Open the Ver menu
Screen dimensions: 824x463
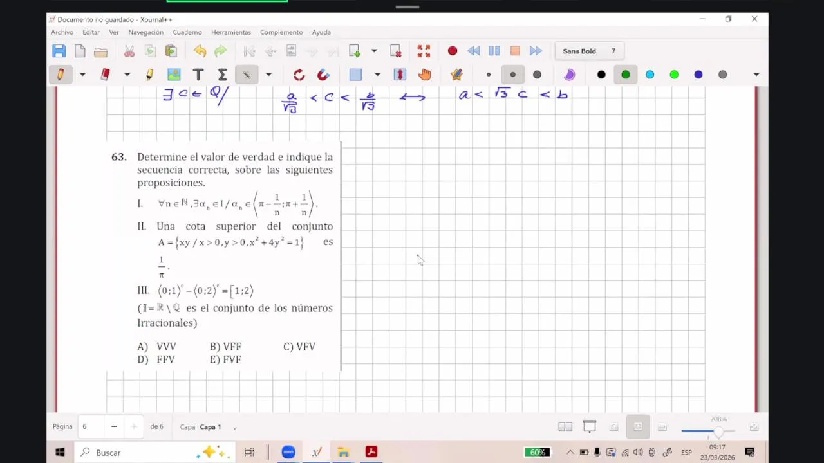click(x=114, y=32)
